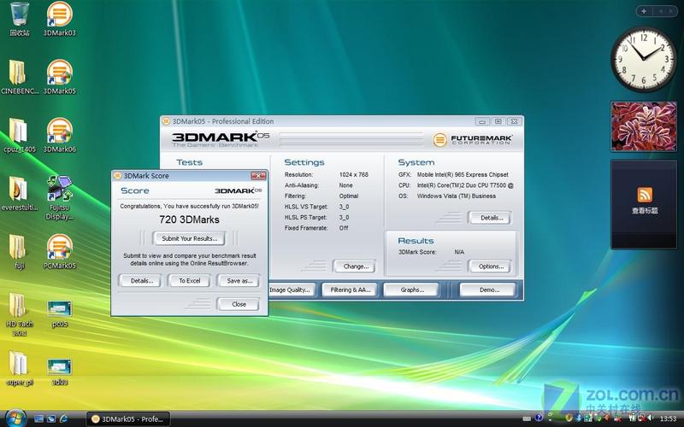The width and height of the screenshot is (684, 427).
Task: Click the sidebar analog clock gadget
Action: click(644, 59)
